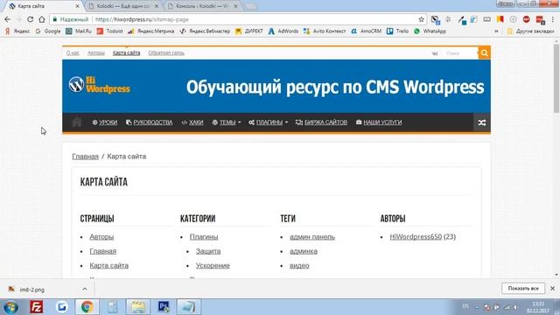The image size is (560, 315).
Task: Open the БИРЖА САЙТОВ menu item
Action: (x=321, y=122)
